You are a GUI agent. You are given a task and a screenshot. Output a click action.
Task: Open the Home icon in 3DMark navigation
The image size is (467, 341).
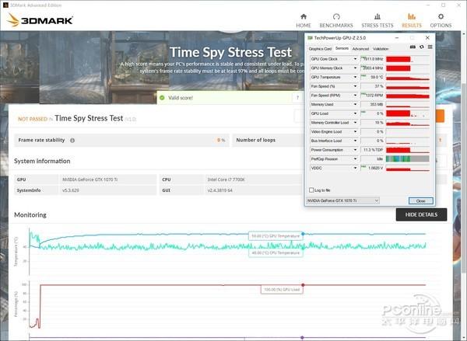pyautogui.click(x=304, y=16)
